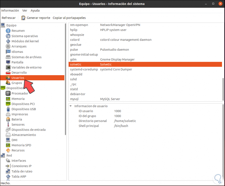The width and height of the screenshot is (225, 186).
Task: Click Copiar al portapapeles
Action: [69, 18]
